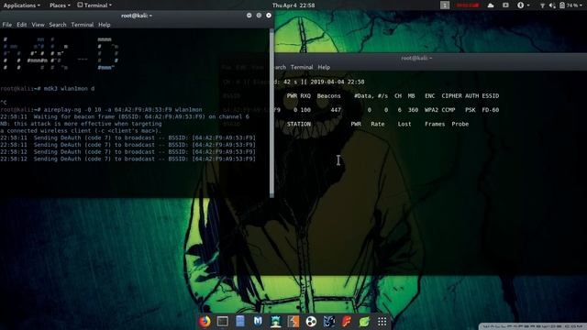Launch Maltego icon in the dock

329,322
